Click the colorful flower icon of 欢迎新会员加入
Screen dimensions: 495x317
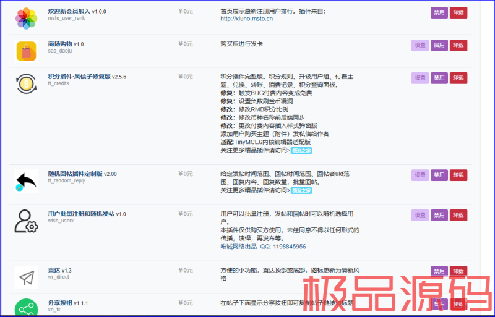26,19
